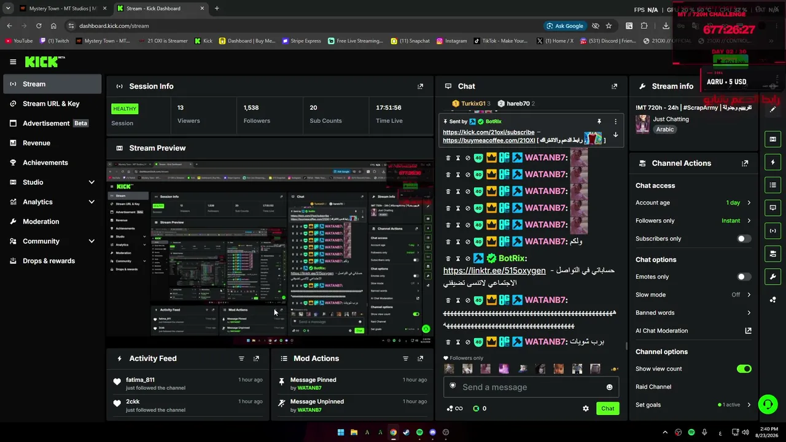Filter the Activity Feed
Screen dimensions: 786x442
point(241,359)
